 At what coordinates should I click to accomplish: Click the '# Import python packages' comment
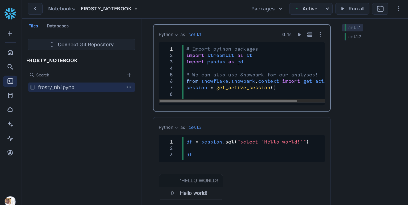(222, 49)
